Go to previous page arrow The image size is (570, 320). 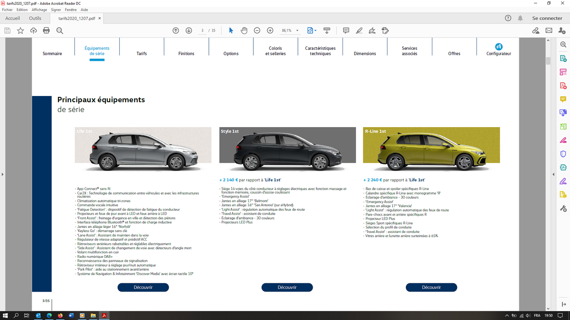click(x=176, y=31)
